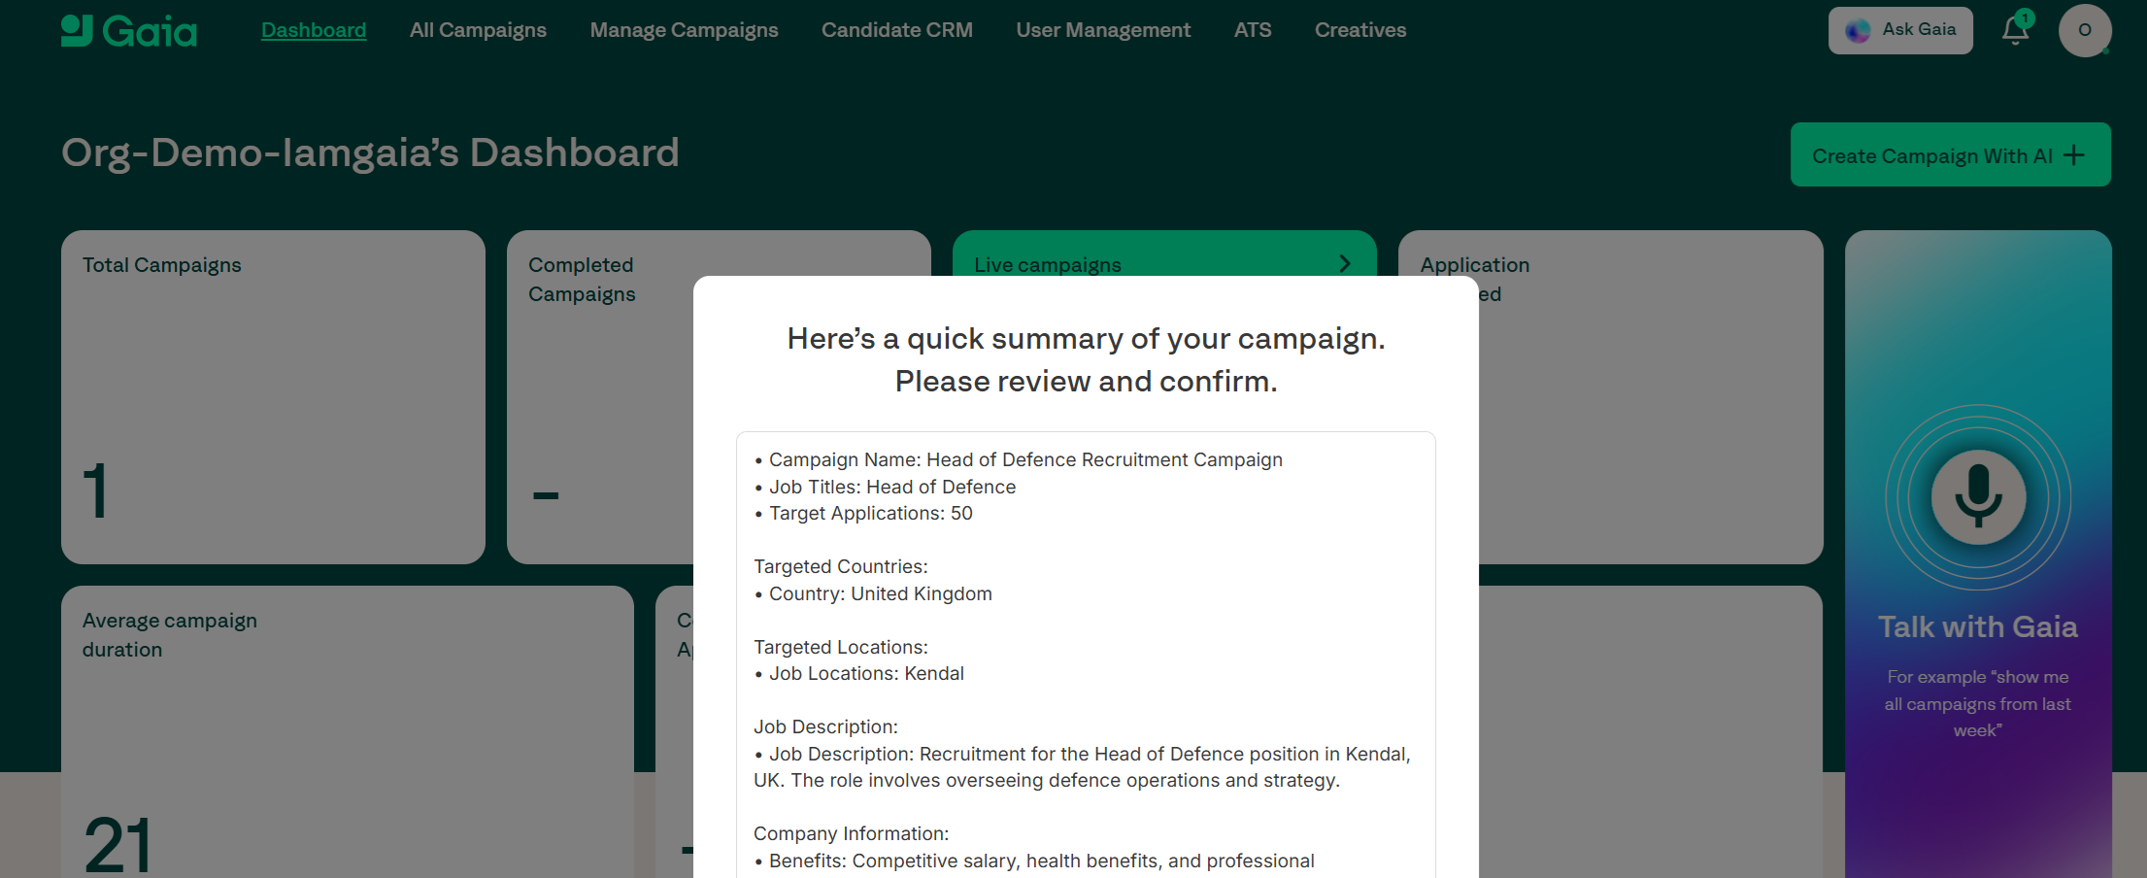Switch to the ATS section
Image resolution: width=2147 pixels, height=878 pixels.
tap(1252, 30)
